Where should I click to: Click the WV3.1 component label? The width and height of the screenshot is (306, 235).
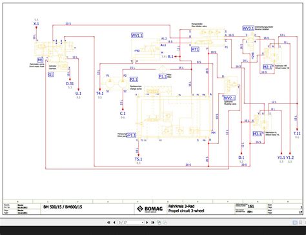coord(249,28)
